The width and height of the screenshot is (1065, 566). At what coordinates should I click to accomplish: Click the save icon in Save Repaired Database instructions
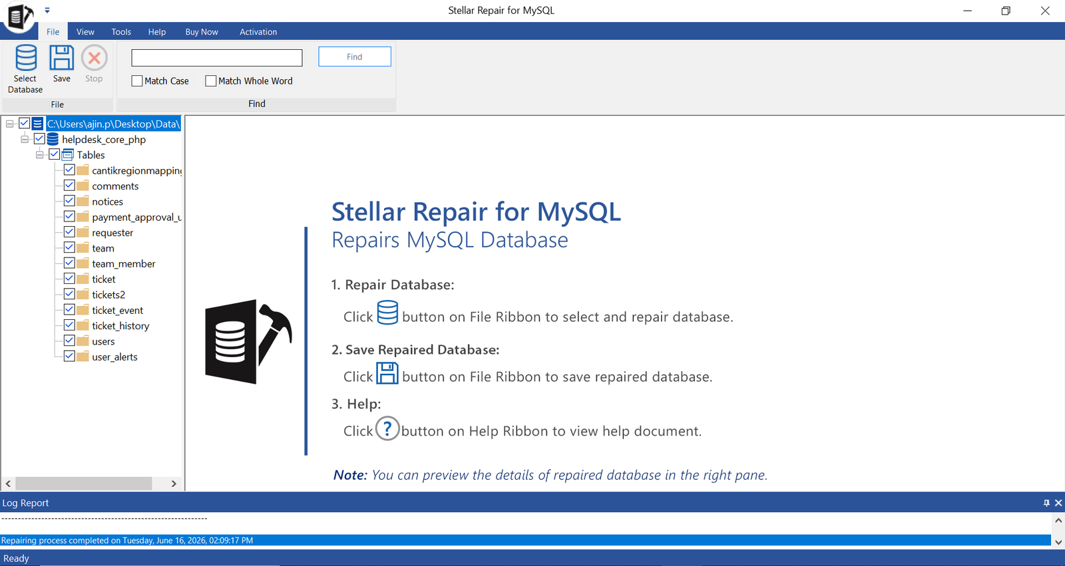387,373
